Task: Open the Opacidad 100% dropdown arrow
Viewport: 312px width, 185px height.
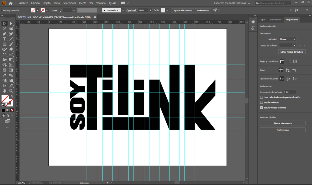Action: (x=150, y=10)
